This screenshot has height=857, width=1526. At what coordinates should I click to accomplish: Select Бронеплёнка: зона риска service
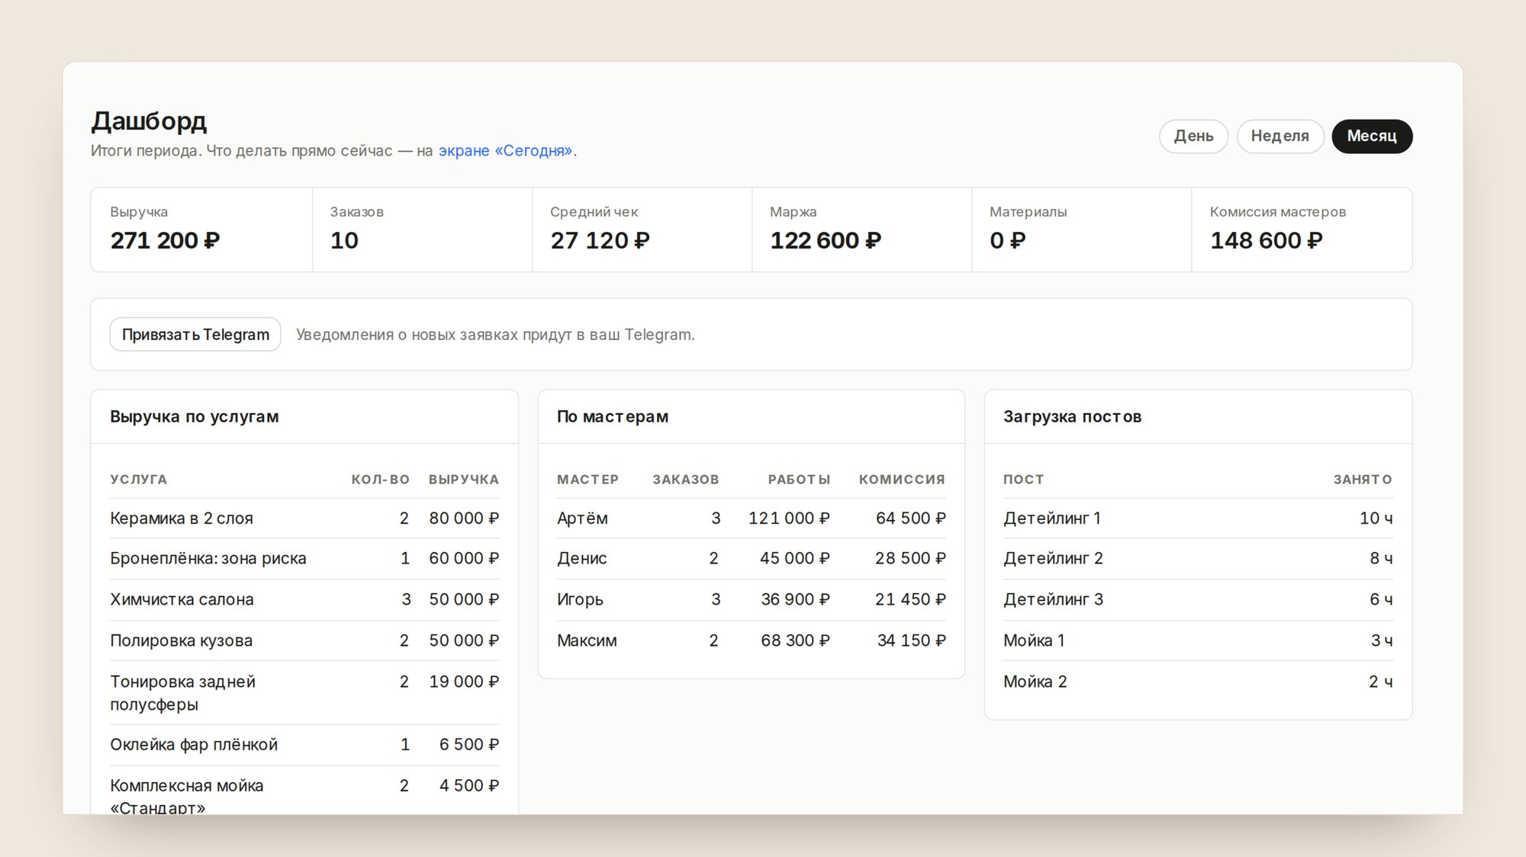pyautogui.click(x=208, y=559)
